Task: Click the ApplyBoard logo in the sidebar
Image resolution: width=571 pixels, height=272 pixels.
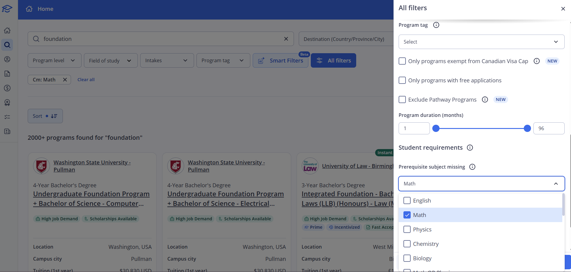Action: (x=7, y=9)
